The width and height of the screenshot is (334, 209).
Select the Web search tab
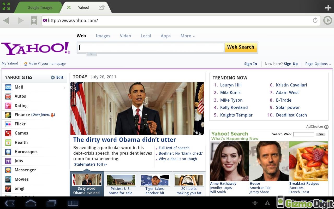click(x=81, y=36)
